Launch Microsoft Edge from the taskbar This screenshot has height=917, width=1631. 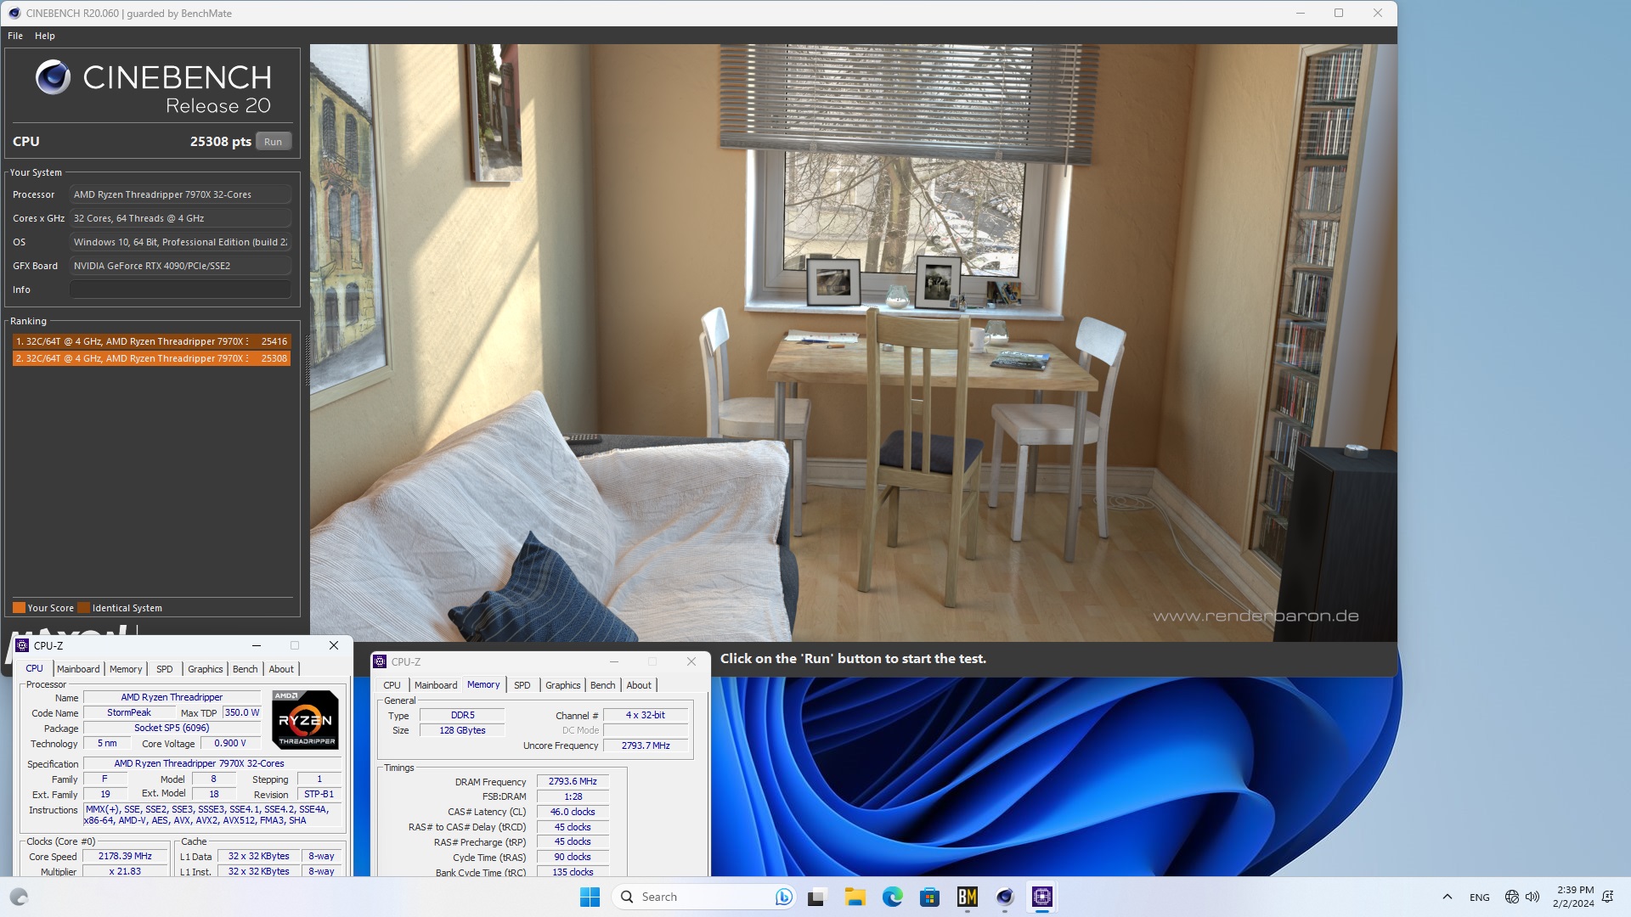tap(892, 897)
